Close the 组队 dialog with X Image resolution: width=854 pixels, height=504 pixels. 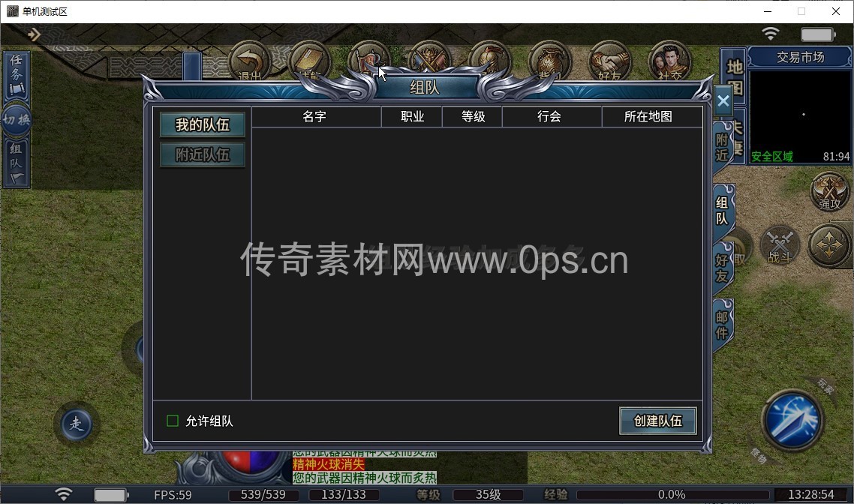pos(723,100)
